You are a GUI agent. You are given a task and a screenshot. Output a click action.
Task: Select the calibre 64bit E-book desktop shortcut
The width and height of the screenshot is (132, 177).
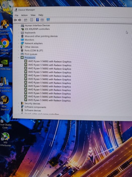5,84
